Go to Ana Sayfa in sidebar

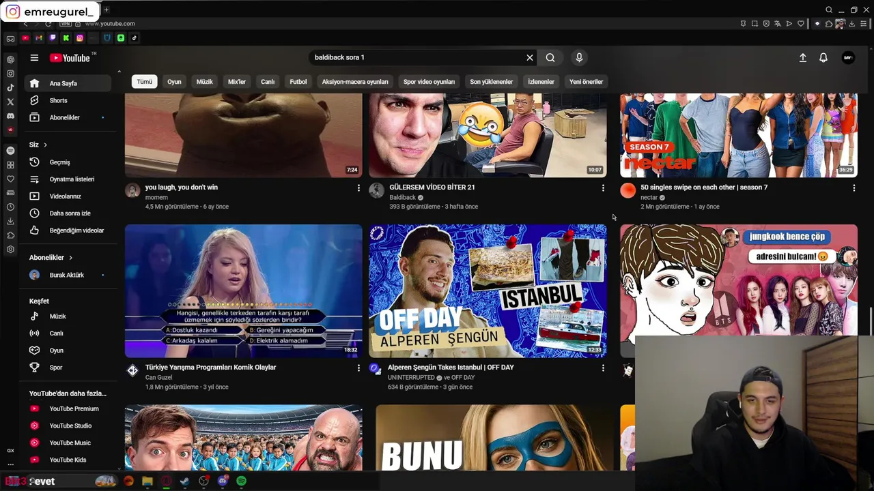click(x=68, y=83)
